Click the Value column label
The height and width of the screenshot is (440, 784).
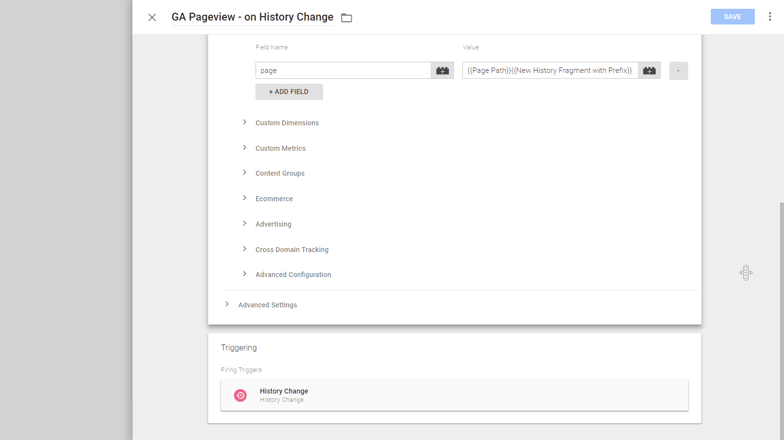pos(470,47)
